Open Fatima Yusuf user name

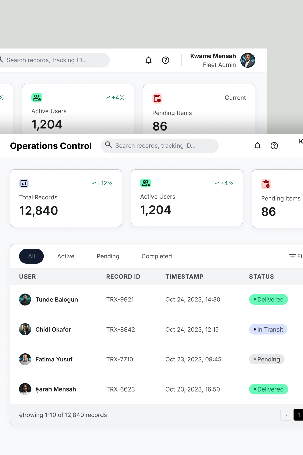point(54,359)
